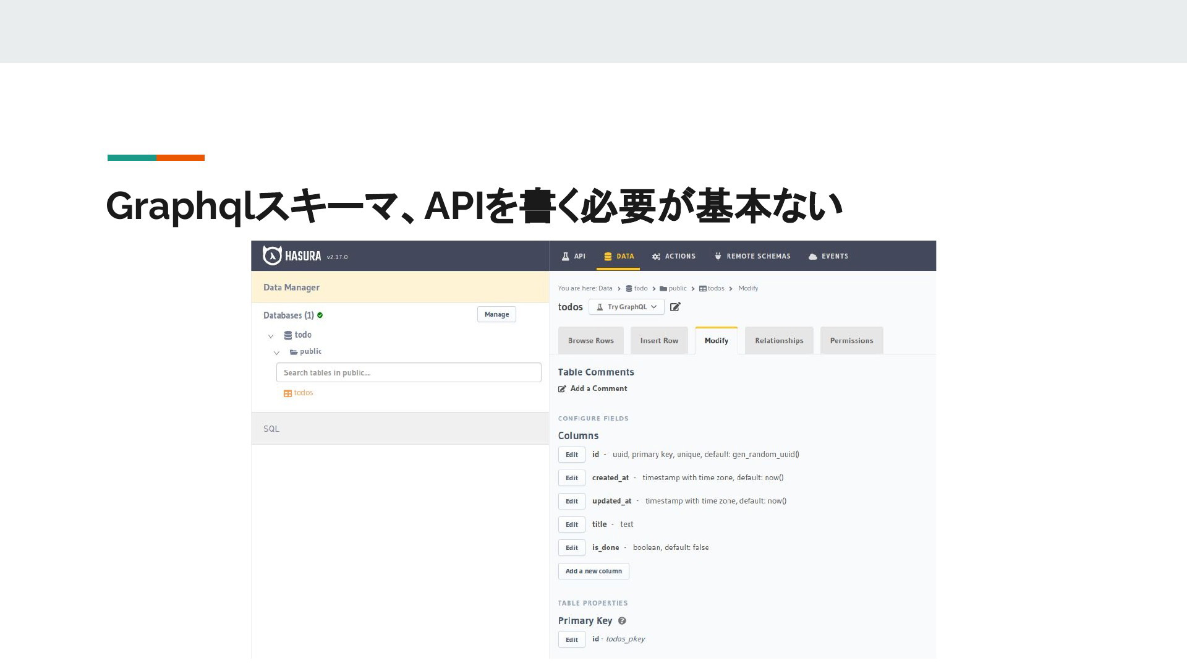The image size is (1187, 668).
Task: Click the todos table grid icon
Action: [x=287, y=393]
